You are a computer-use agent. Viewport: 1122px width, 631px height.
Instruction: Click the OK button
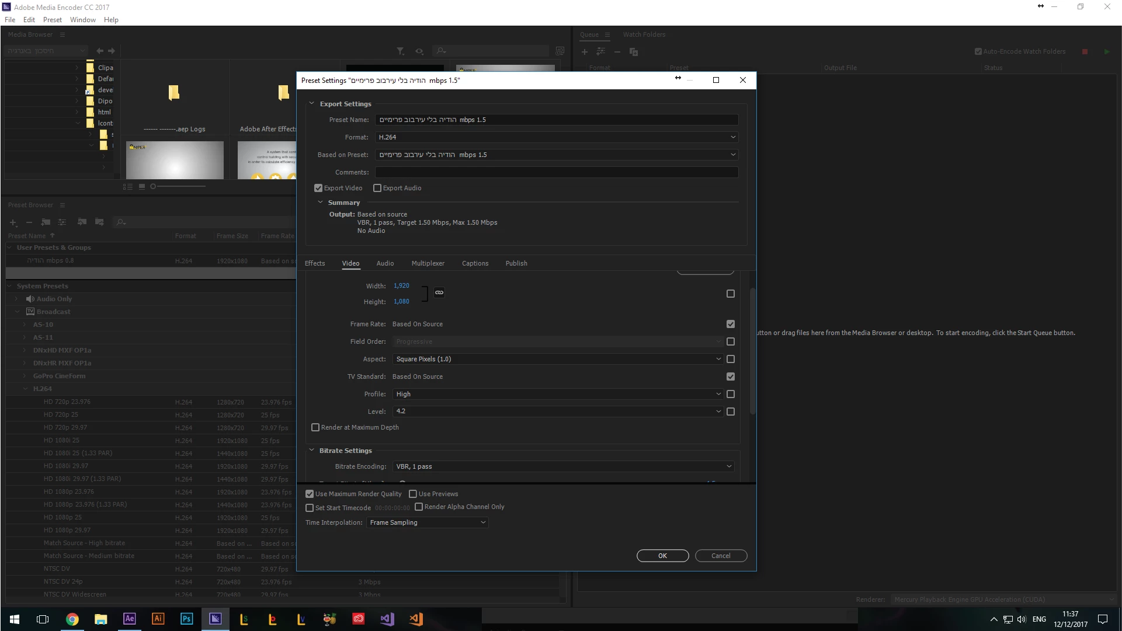pyautogui.click(x=662, y=556)
